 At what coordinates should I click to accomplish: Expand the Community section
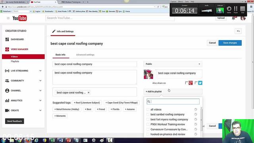pyautogui.click(x=40, y=81)
